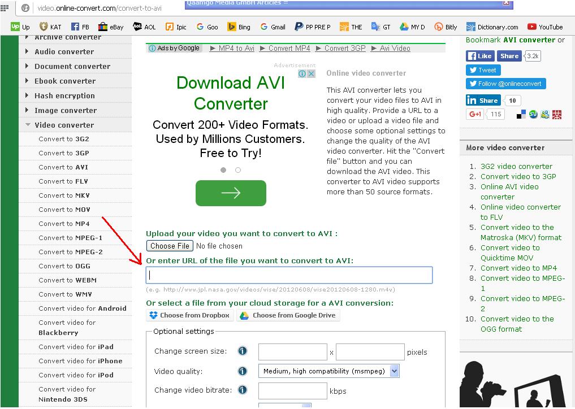Open Convert video for iPhone item
The height and width of the screenshot is (409, 575).
click(x=81, y=360)
